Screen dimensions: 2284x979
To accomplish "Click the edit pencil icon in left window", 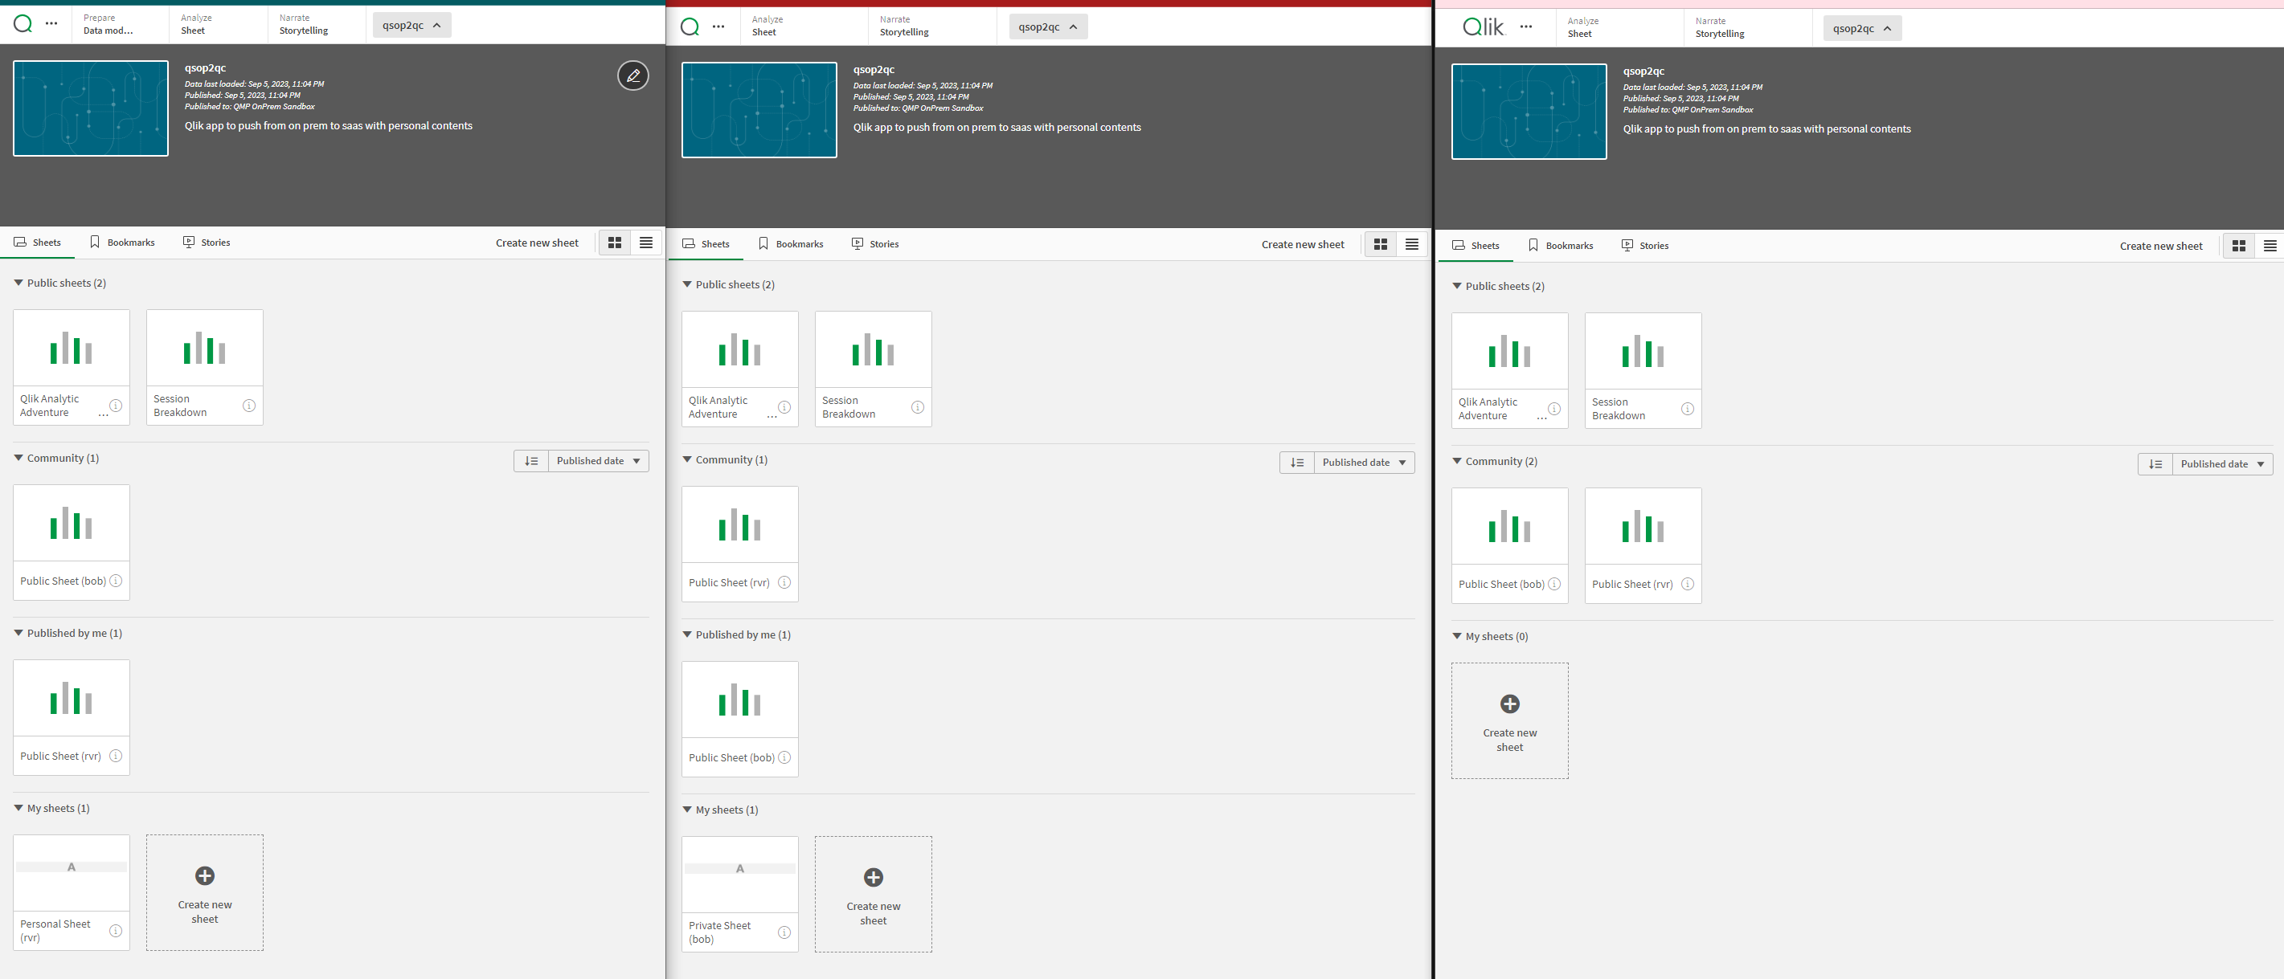I will point(633,76).
